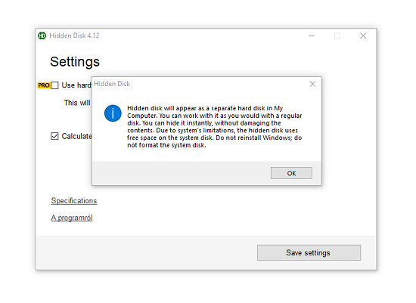This screenshot has width=416, height=303.
Task: Click the Settings heading text
Action: [75, 62]
